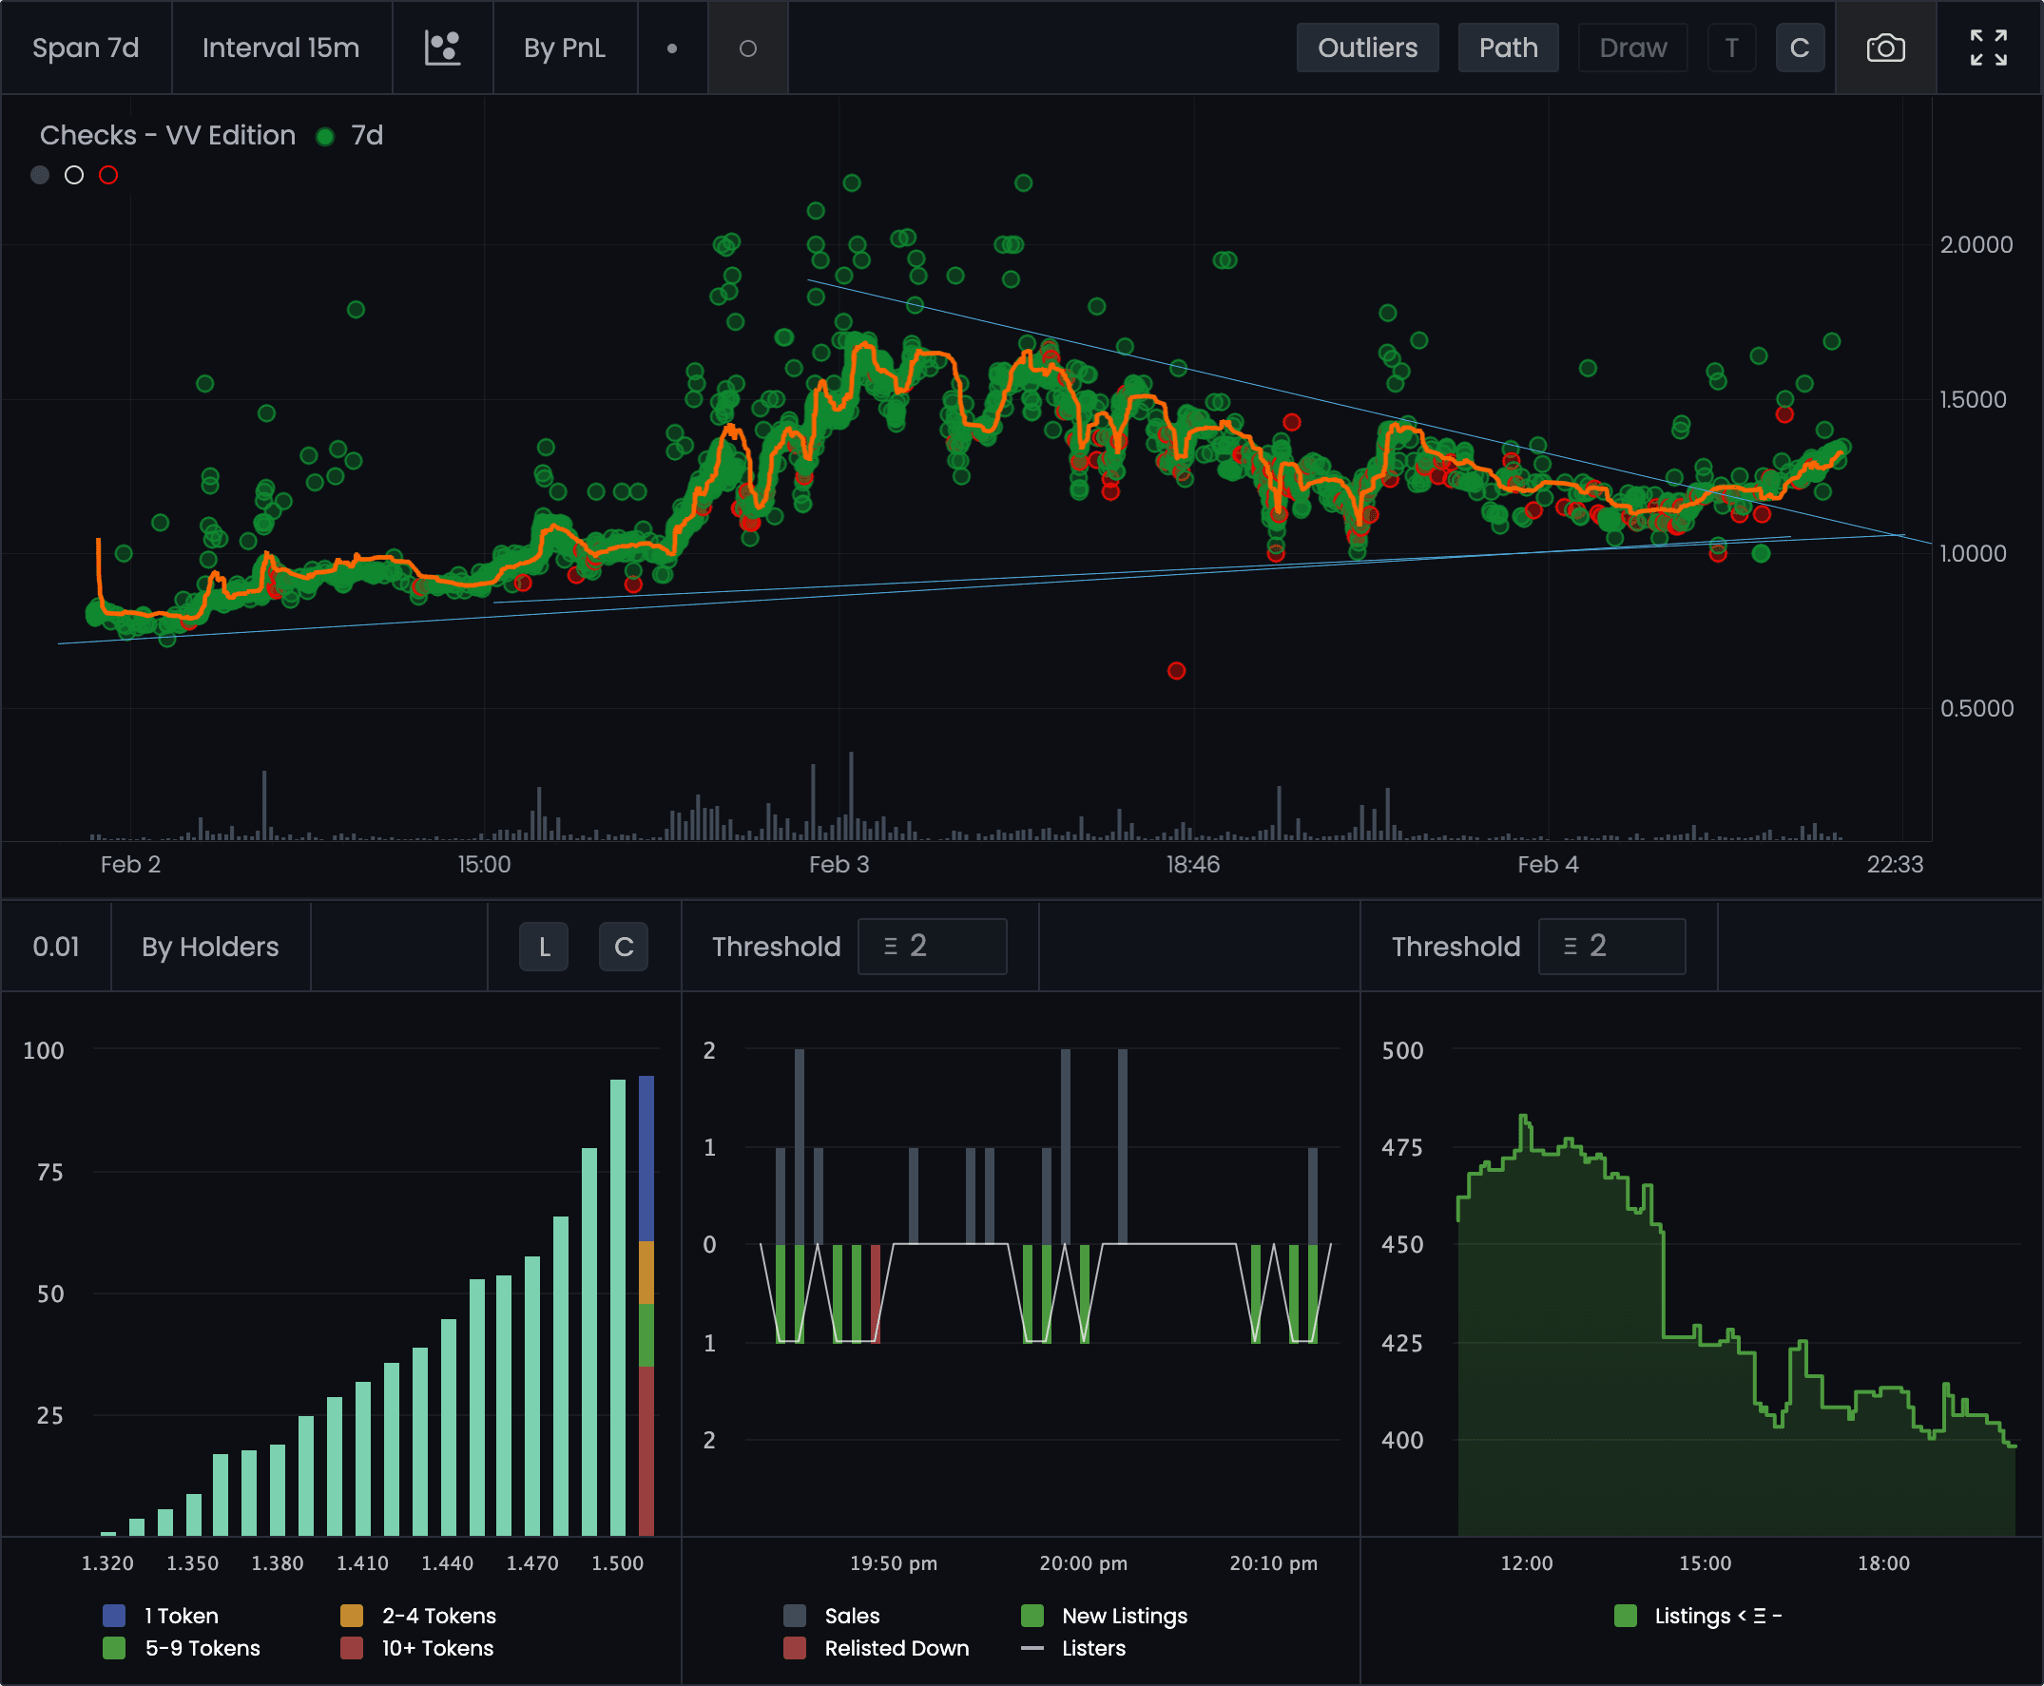2044x1686 pixels.
Task: Select the filled dot marker style
Action: tap(671, 48)
